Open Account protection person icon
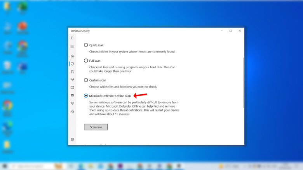 tap(72, 72)
